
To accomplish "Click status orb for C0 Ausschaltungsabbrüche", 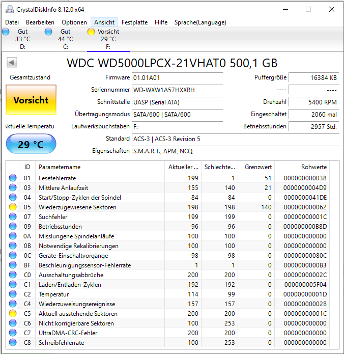I will click(x=13, y=275).
